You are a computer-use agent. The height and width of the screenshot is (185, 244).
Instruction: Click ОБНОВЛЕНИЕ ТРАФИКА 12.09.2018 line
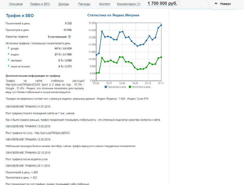(28, 139)
